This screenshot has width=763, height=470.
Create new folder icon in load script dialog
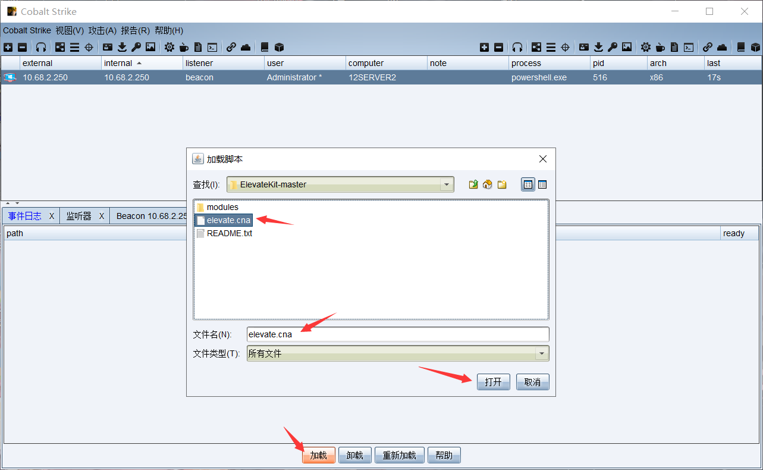coord(502,184)
